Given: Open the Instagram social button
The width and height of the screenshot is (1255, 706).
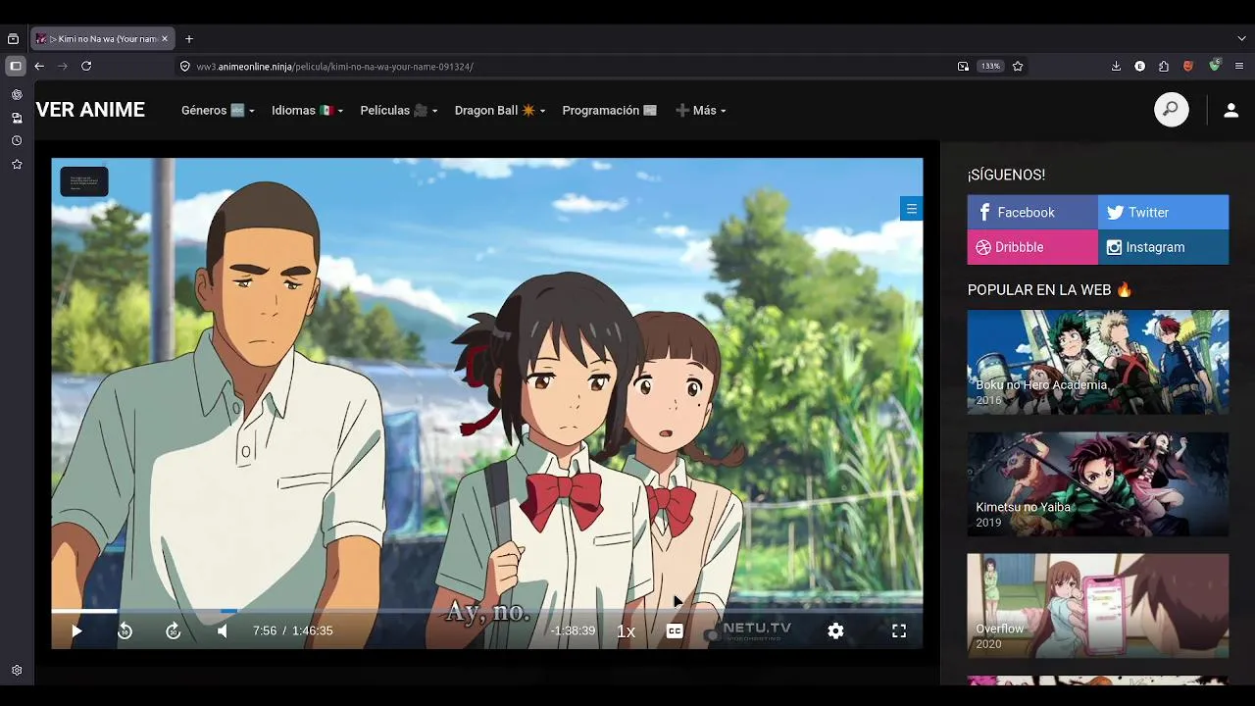Looking at the screenshot, I should [1163, 247].
